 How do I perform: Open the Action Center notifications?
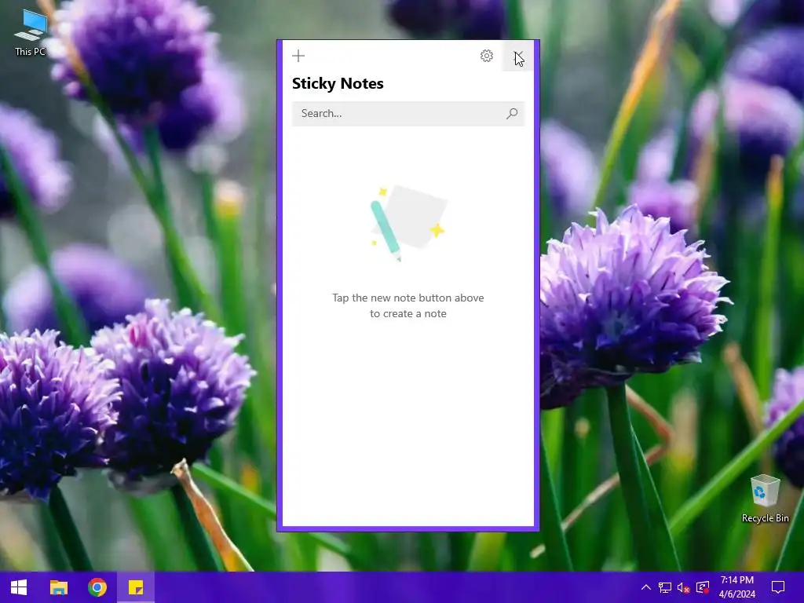(778, 587)
